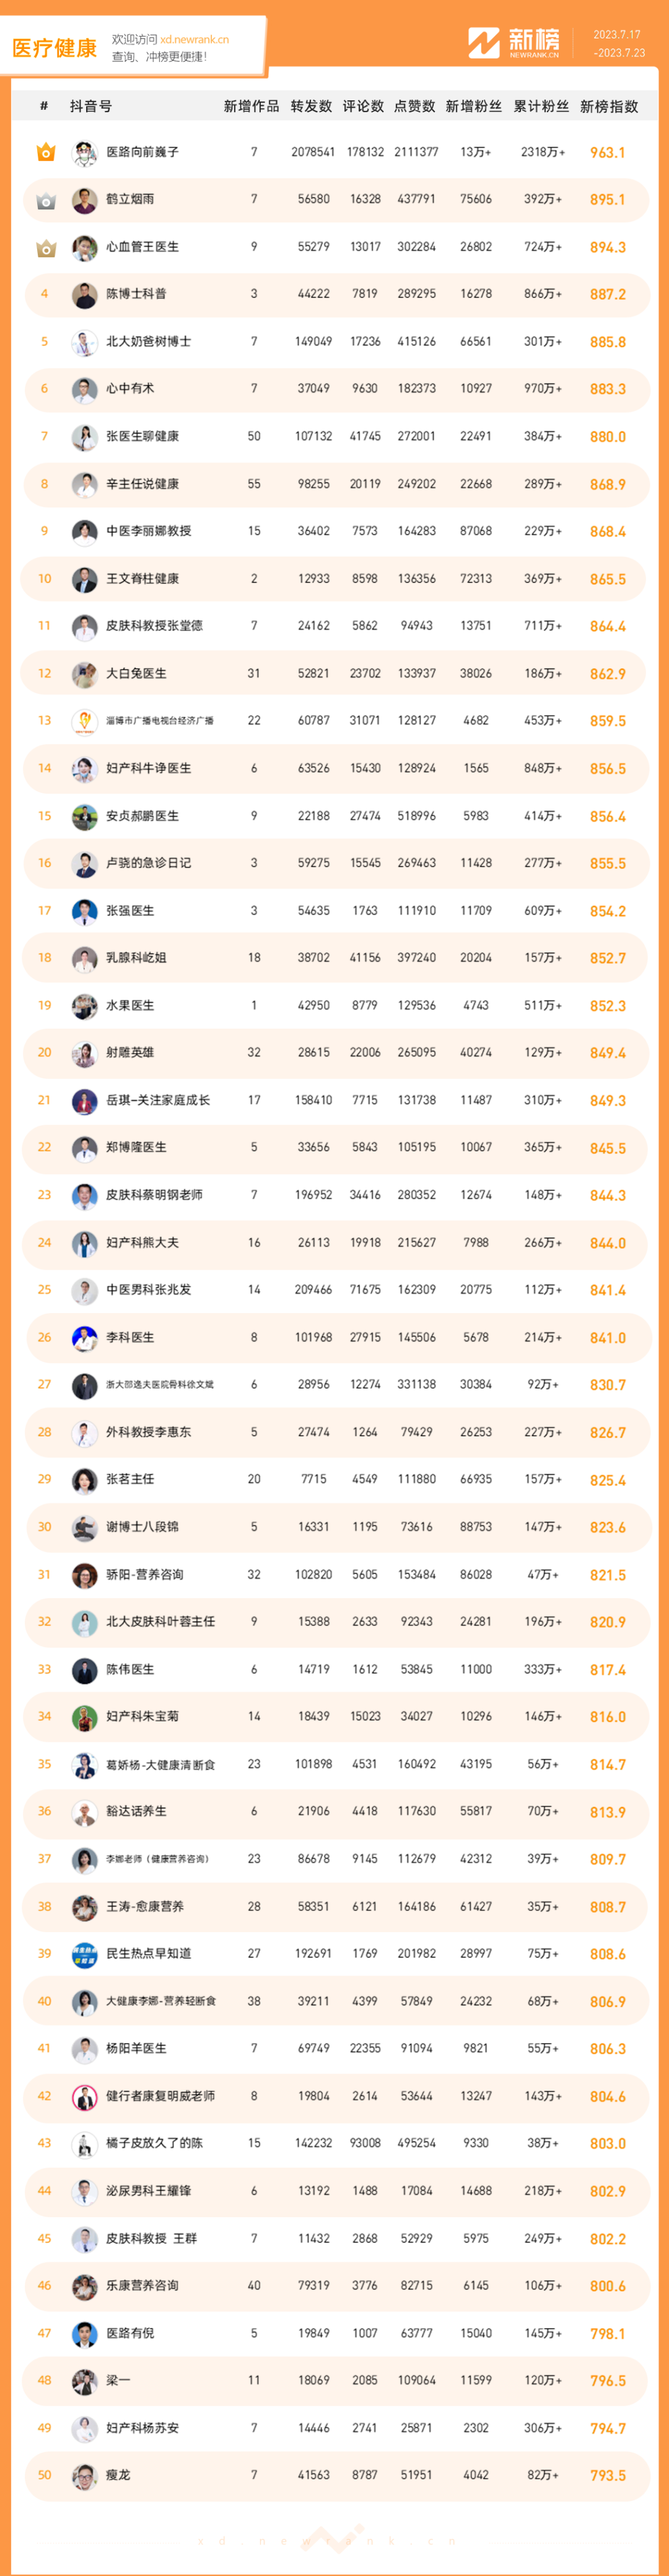The image size is (669, 2576).
Task: Open avatar of 鹤立烟雨
Action: pos(84,200)
